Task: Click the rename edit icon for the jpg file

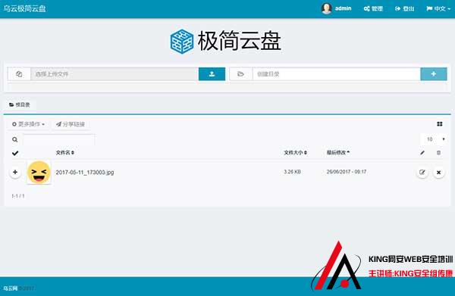Action: pyautogui.click(x=422, y=173)
